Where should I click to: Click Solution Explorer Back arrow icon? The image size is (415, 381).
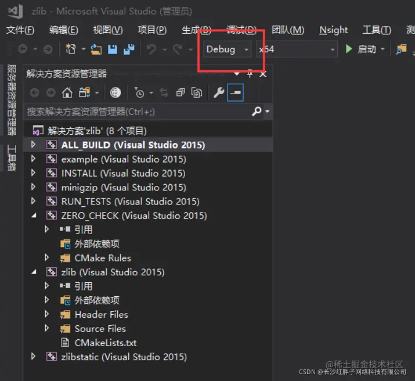point(34,93)
